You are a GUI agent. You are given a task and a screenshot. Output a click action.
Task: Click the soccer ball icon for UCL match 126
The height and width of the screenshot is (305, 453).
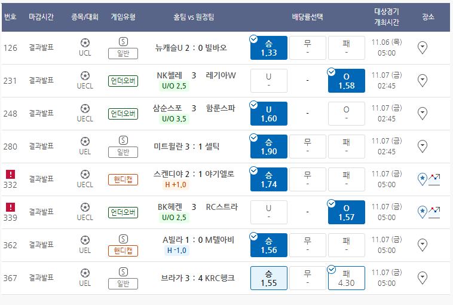[x=85, y=43]
